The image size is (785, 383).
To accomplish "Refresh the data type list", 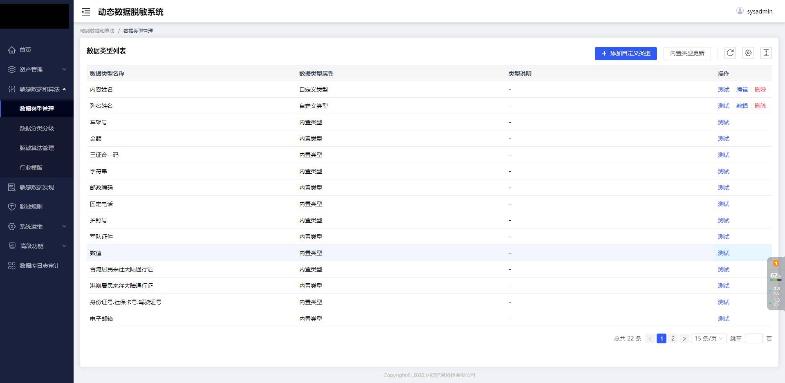I will 730,53.
